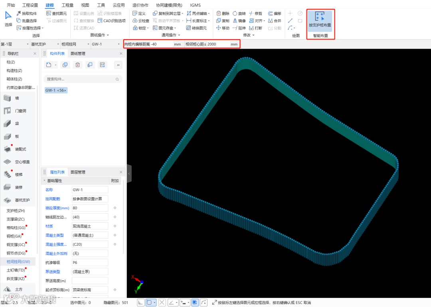Switch to 图层管理 tab
The height and width of the screenshot is (307, 431).
pos(78,172)
